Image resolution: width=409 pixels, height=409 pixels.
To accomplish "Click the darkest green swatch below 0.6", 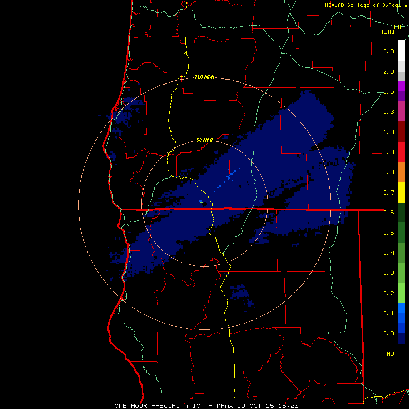I will [x=401, y=212].
